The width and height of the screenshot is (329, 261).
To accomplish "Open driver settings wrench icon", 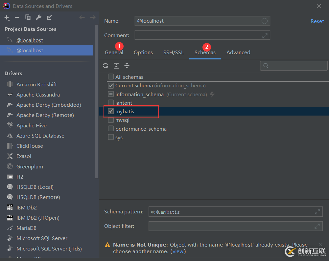I will (38, 17).
